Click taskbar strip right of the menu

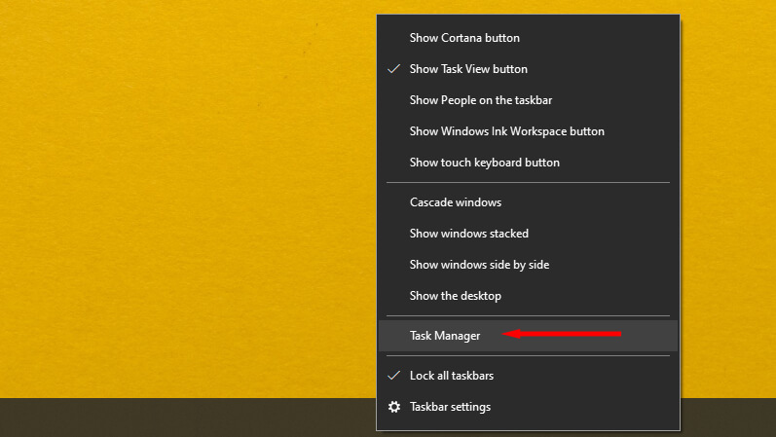click(x=728, y=419)
